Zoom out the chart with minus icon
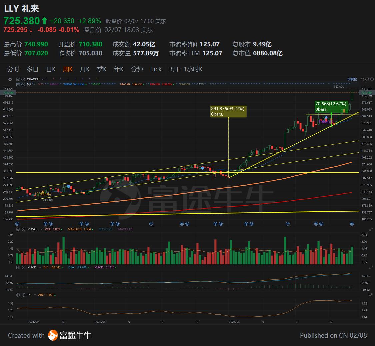Viewport: 375px width, 346px height. tap(367, 79)
